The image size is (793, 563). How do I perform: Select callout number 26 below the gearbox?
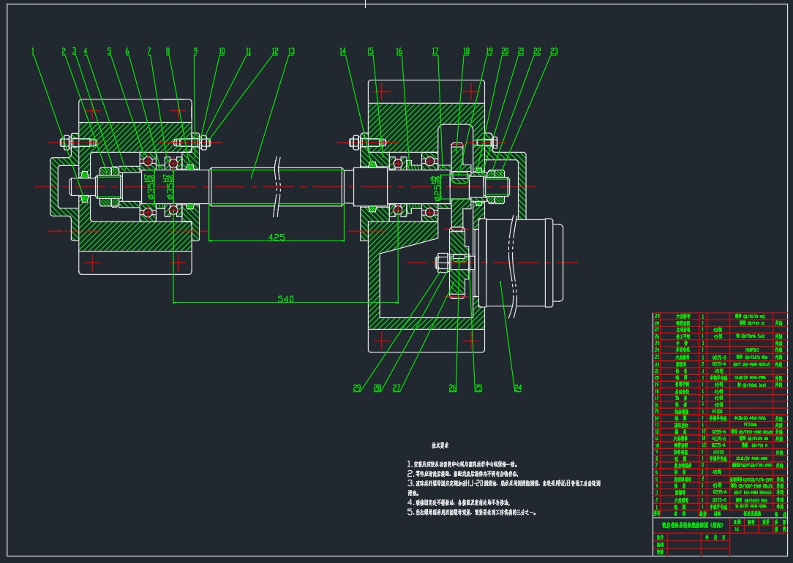453,388
